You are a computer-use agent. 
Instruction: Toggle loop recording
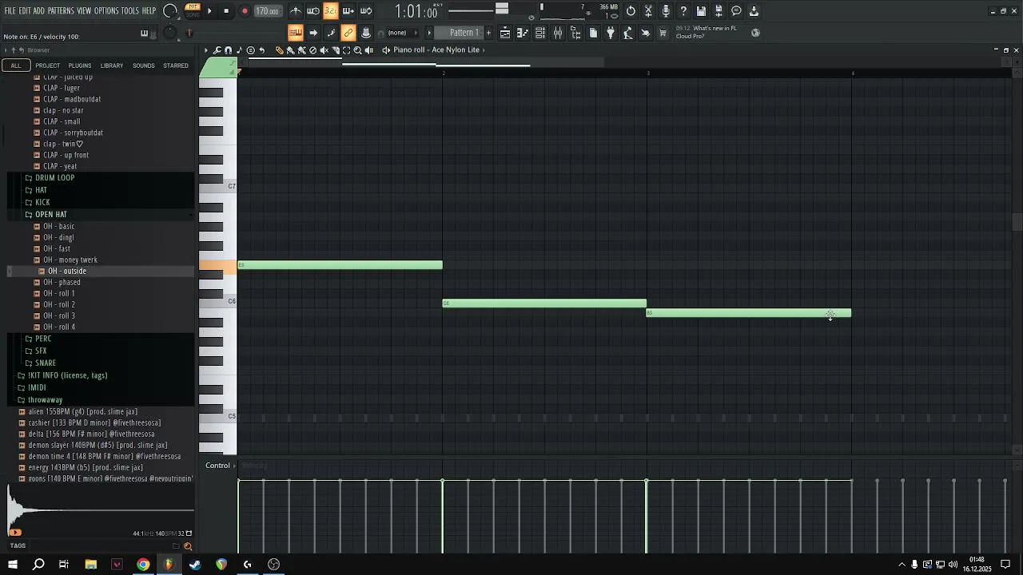click(x=366, y=10)
